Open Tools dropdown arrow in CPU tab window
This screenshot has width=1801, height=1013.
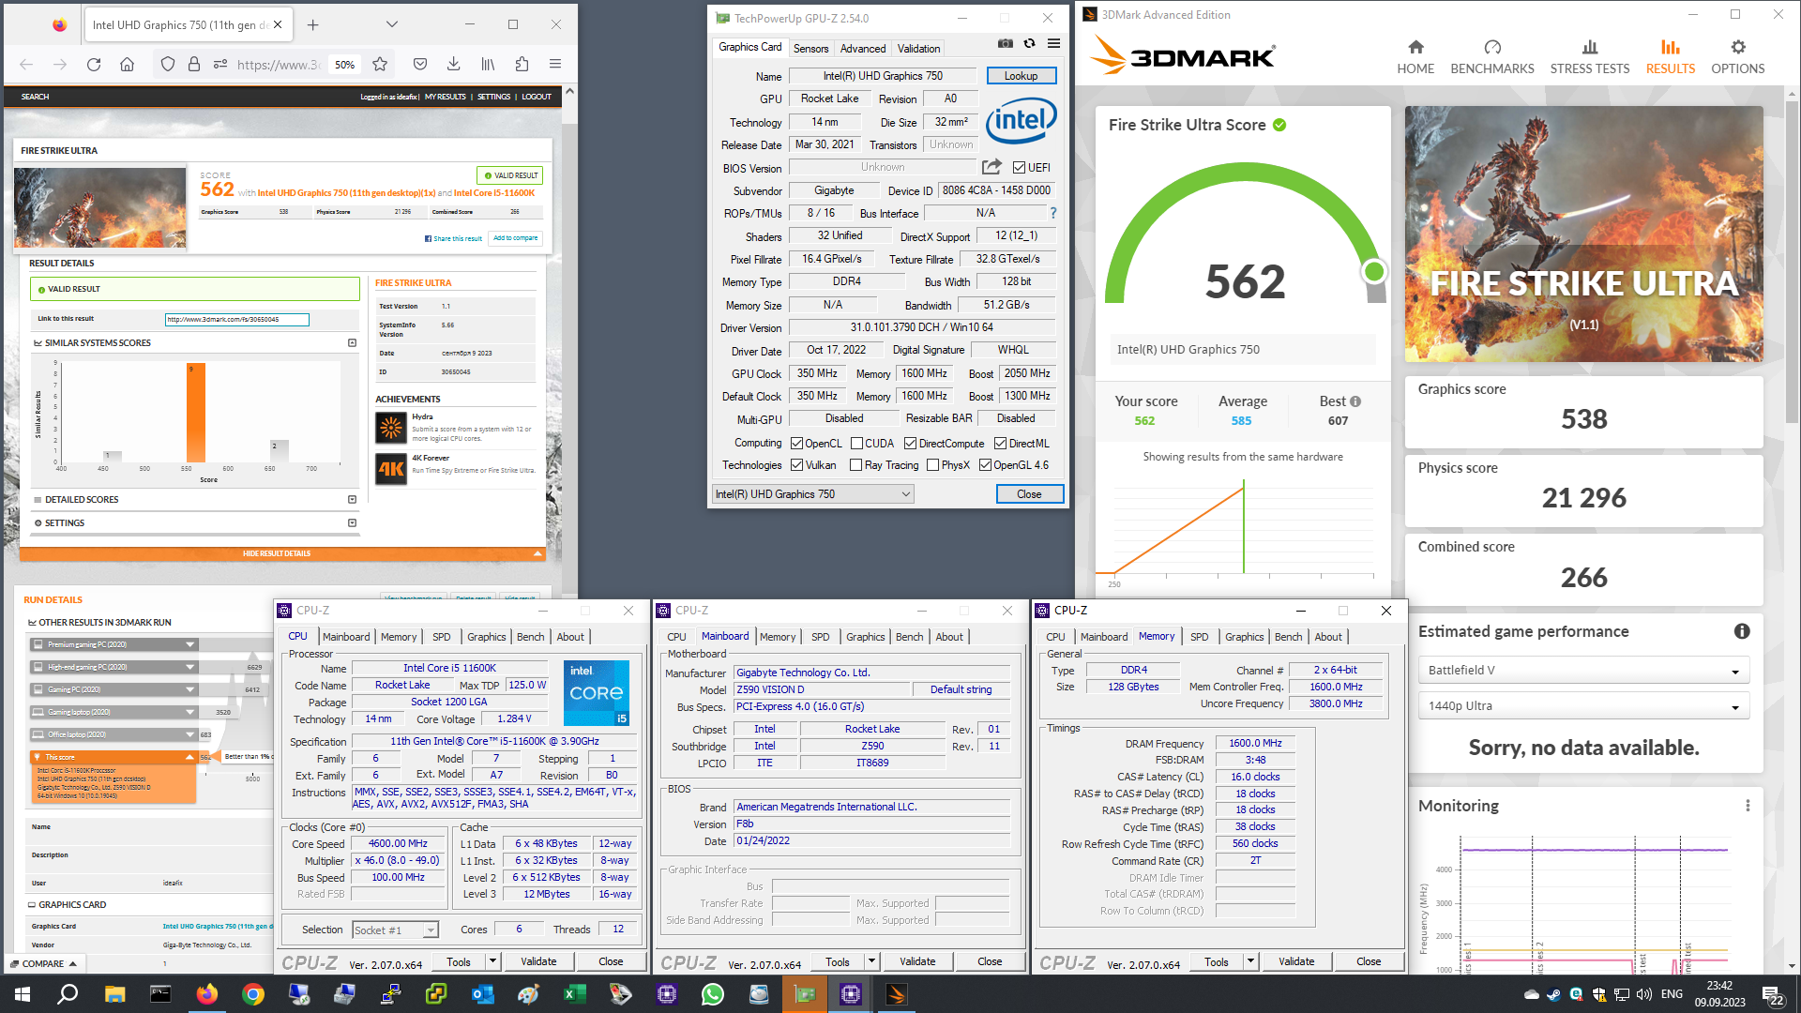coord(492,961)
